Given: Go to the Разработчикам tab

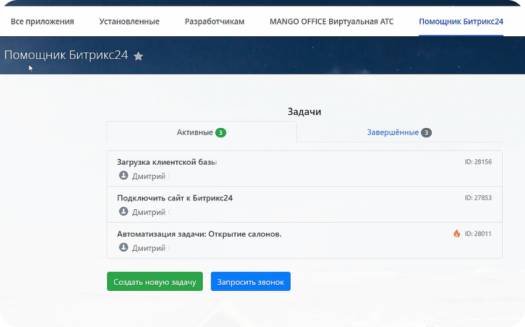Looking at the screenshot, I should [x=214, y=22].
